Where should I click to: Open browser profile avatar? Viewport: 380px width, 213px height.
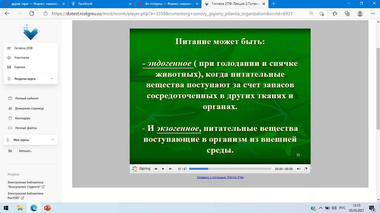360,14
